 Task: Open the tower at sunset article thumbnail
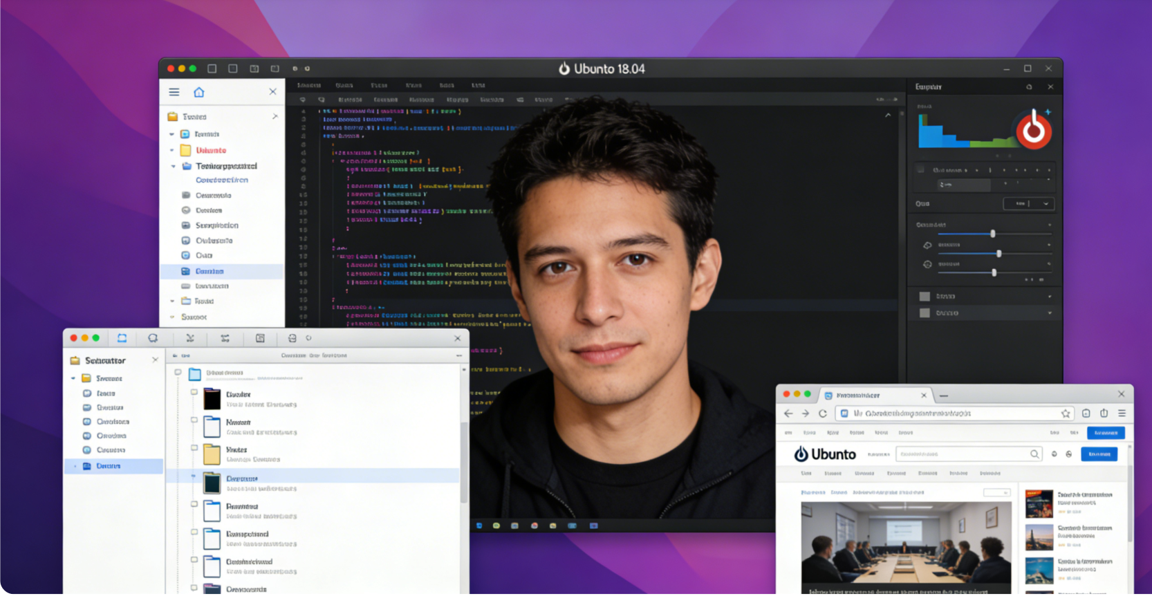(x=1039, y=537)
